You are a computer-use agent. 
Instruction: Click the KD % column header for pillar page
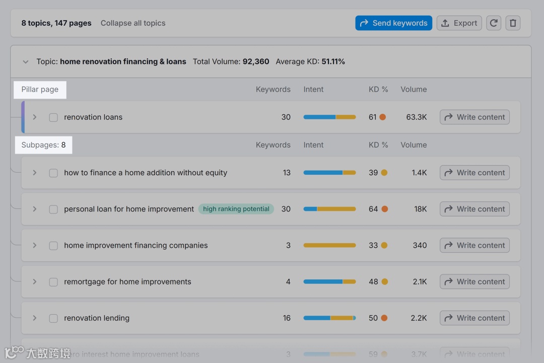click(378, 90)
